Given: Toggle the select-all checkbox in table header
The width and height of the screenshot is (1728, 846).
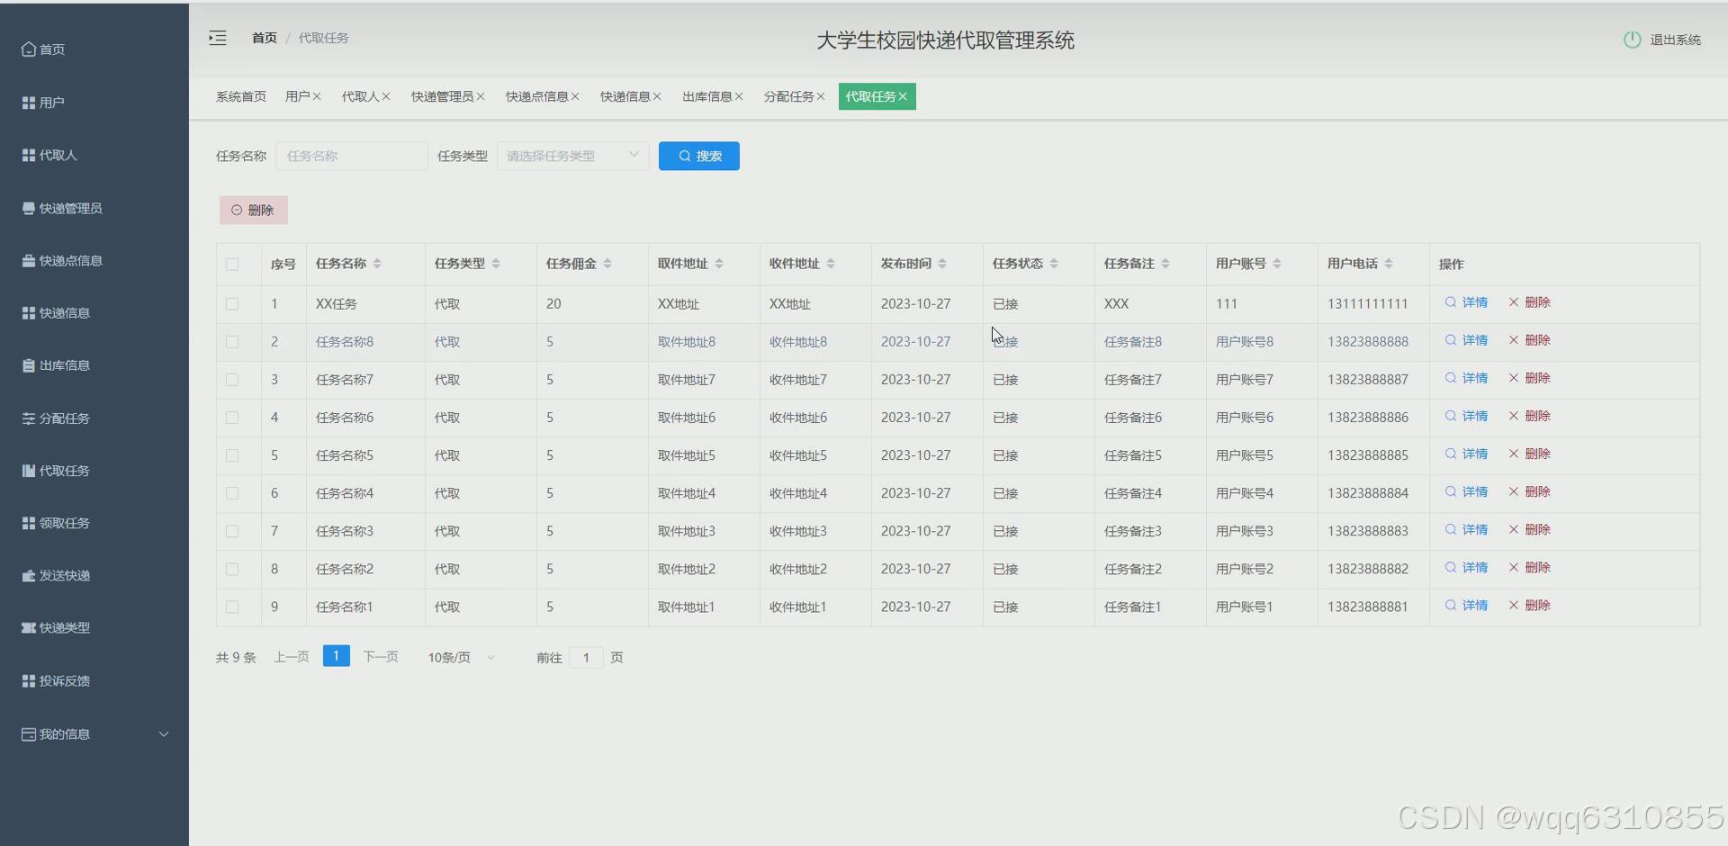Looking at the screenshot, I should pyautogui.click(x=232, y=264).
